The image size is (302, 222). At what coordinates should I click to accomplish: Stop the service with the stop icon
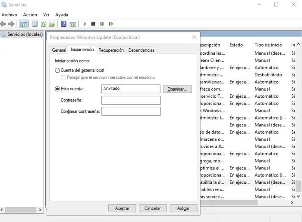pyautogui.click(x=93, y=24)
